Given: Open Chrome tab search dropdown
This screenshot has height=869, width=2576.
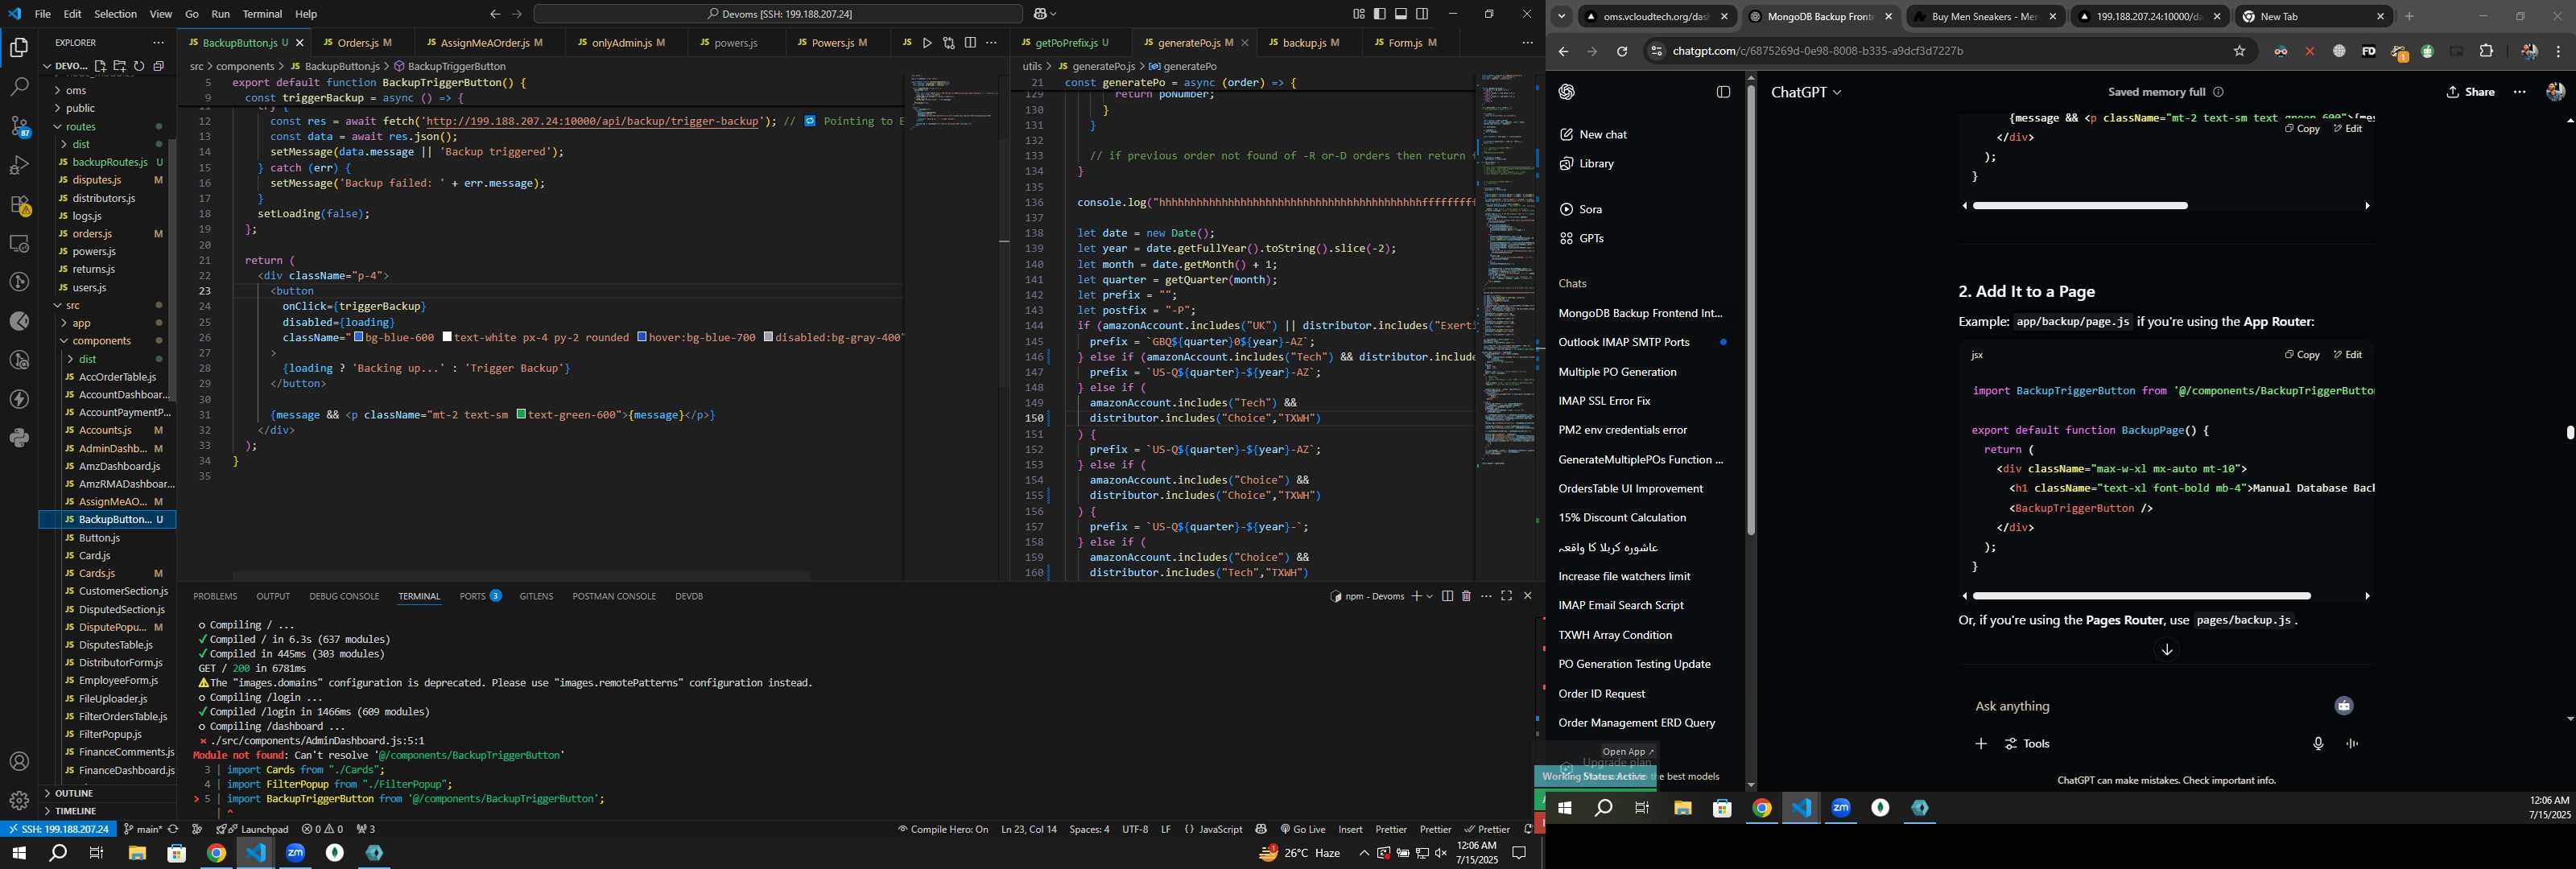Looking at the screenshot, I should tap(1562, 16).
